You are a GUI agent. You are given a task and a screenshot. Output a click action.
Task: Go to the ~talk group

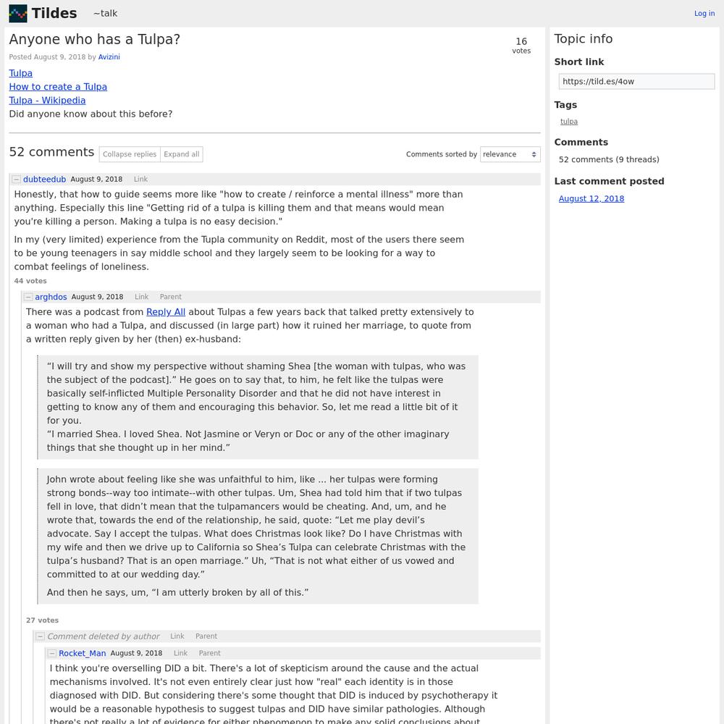[x=105, y=13]
